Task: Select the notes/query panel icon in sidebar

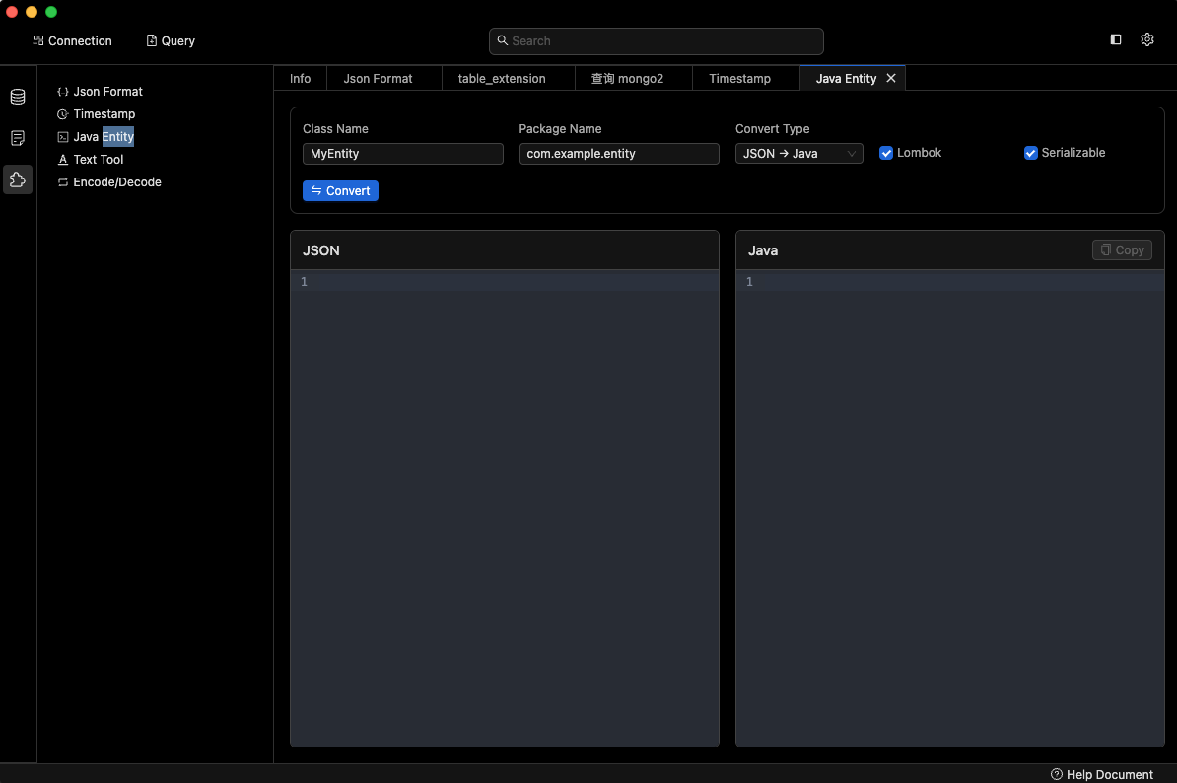Action: (17, 138)
